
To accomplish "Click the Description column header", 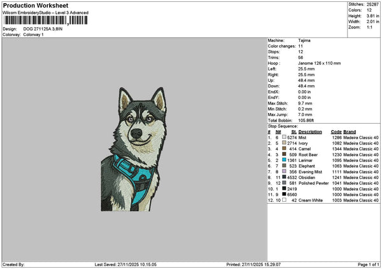I will point(310,132).
